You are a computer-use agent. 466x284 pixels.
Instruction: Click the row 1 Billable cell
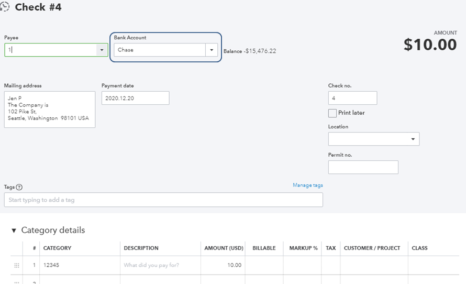(x=264, y=265)
